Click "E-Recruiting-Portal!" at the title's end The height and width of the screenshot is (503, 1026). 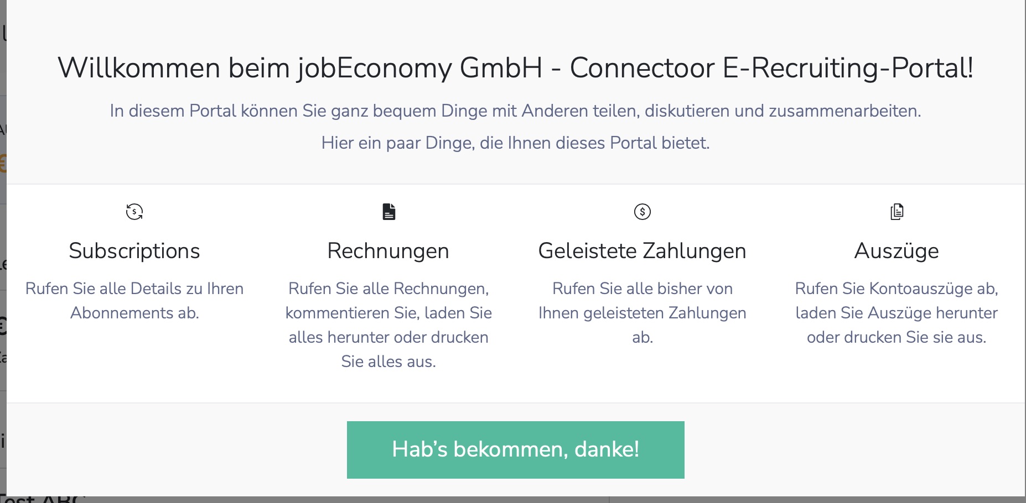[848, 68]
